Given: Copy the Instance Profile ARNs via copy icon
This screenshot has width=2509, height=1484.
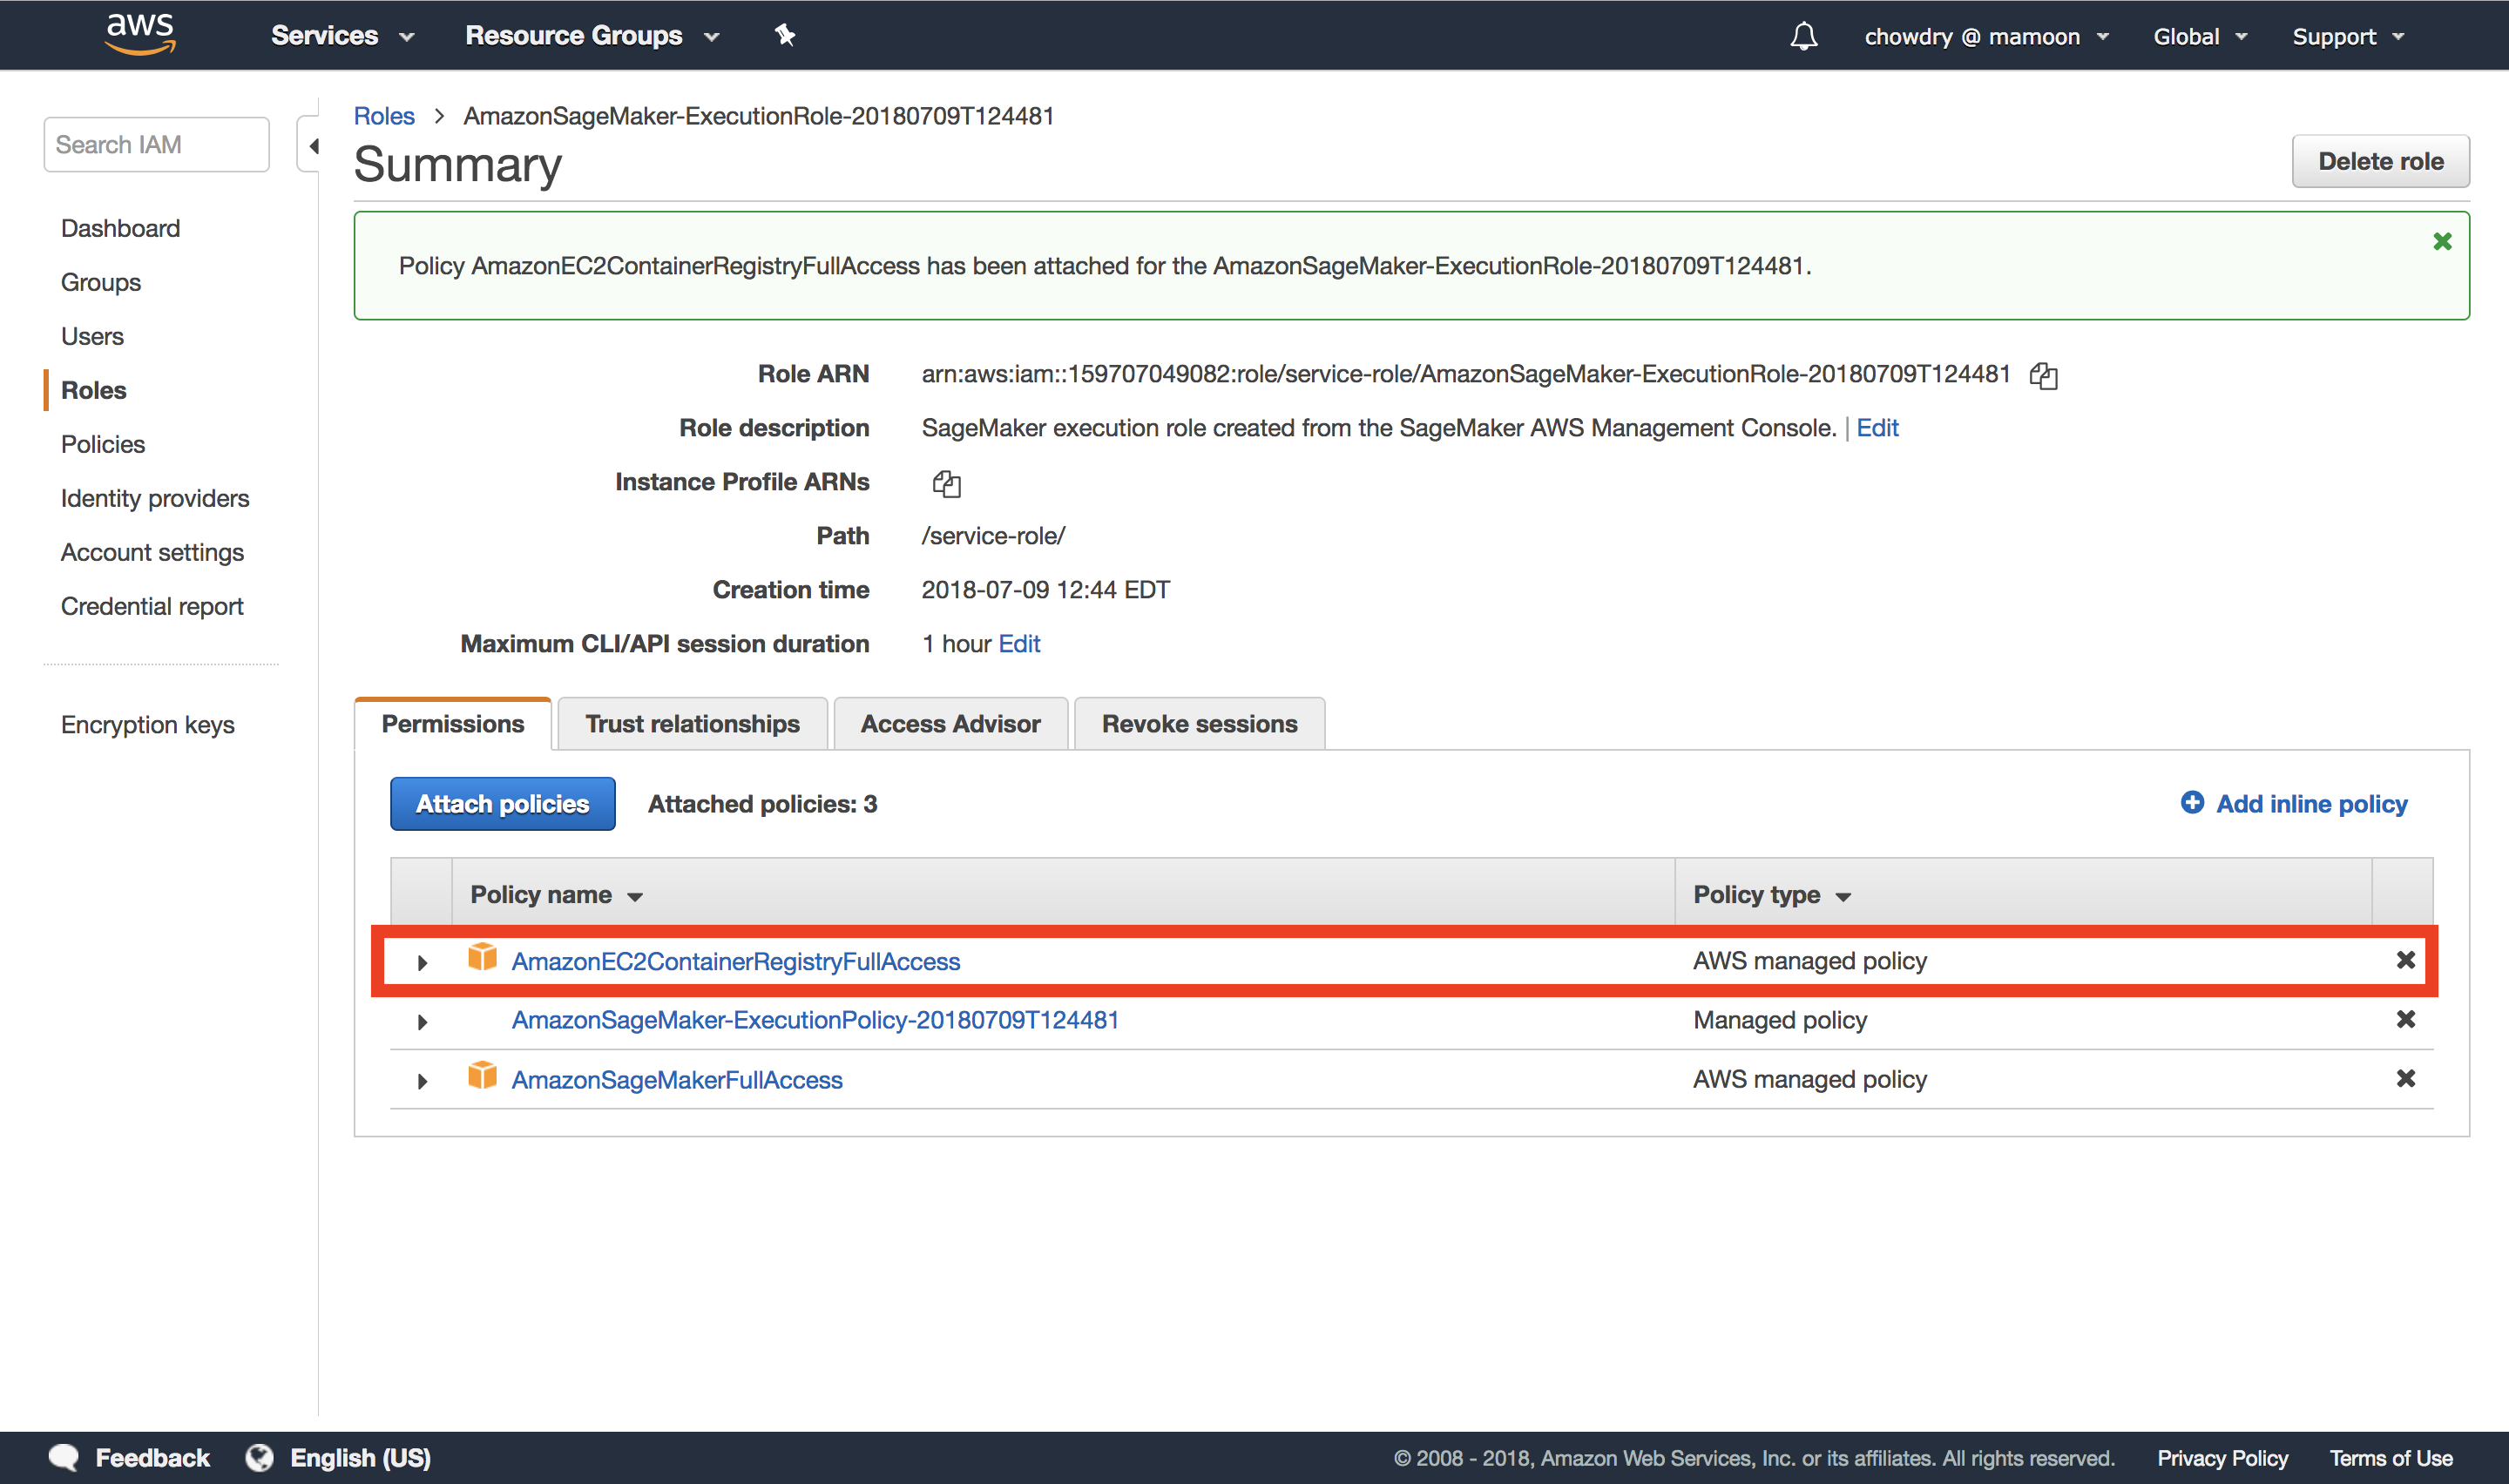Looking at the screenshot, I should tap(946, 484).
